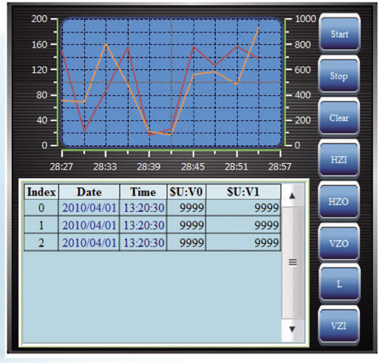
Task: Click the scrollbar thumb grip in table
Action: click(293, 263)
